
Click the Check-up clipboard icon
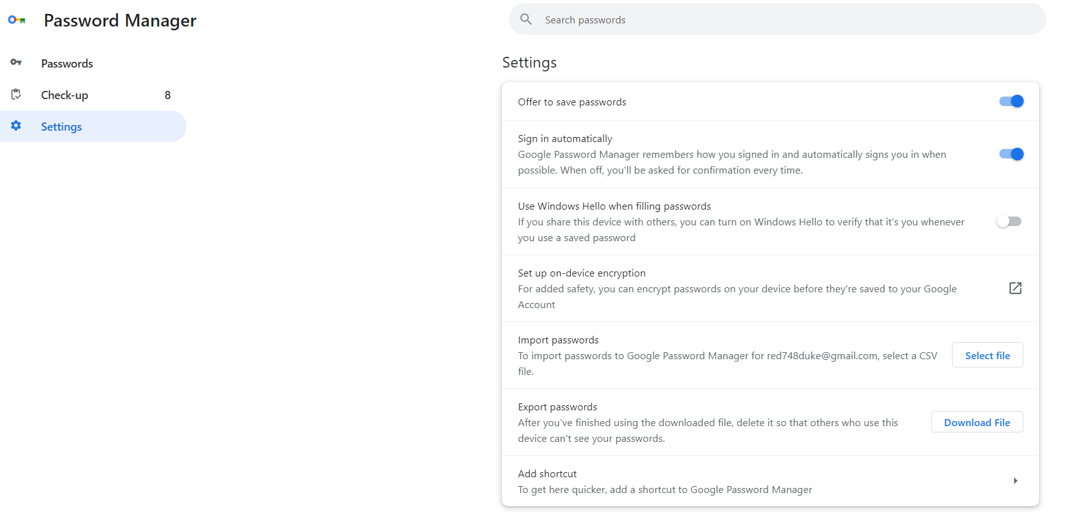click(16, 95)
